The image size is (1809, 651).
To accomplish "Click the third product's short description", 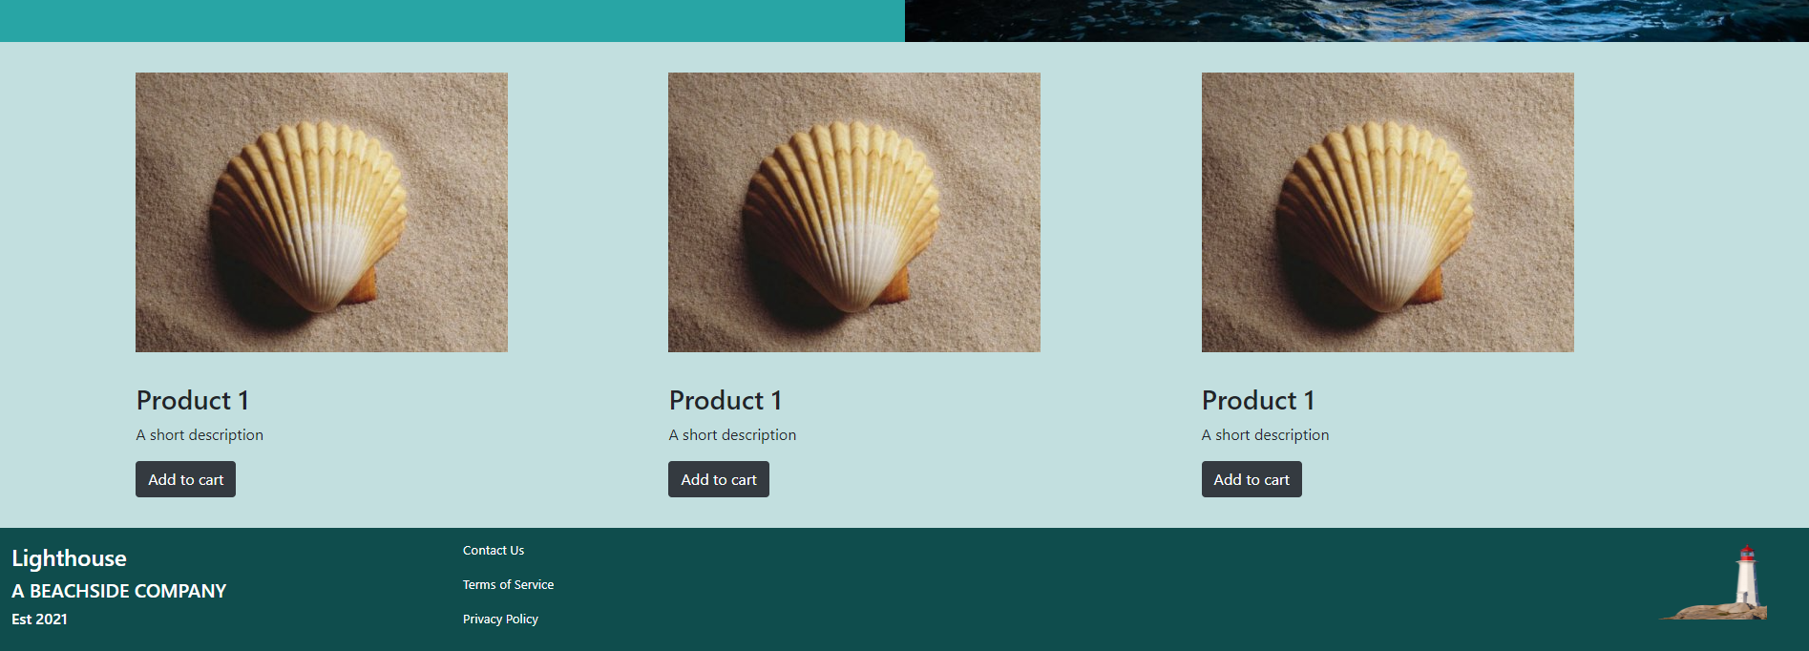I will coord(1265,434).
